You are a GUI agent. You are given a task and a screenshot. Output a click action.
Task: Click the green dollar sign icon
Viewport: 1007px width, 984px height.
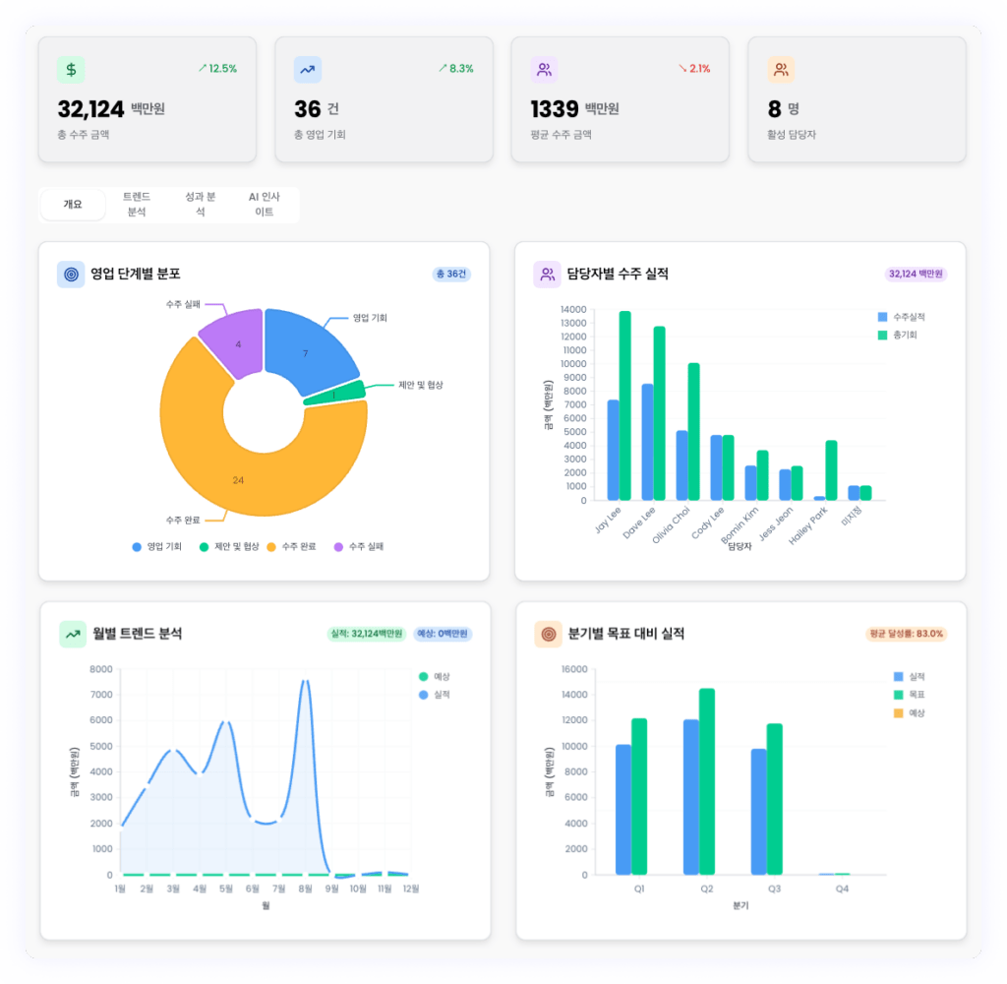pos(70,70)
